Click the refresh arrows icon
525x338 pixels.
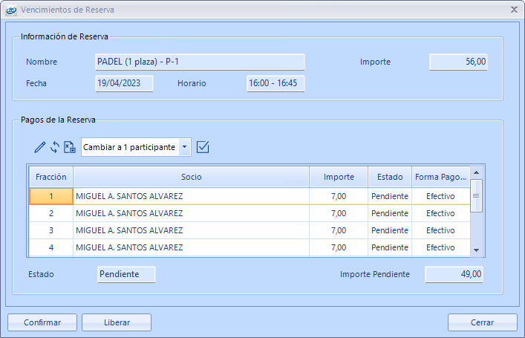[x=54, y=147]
